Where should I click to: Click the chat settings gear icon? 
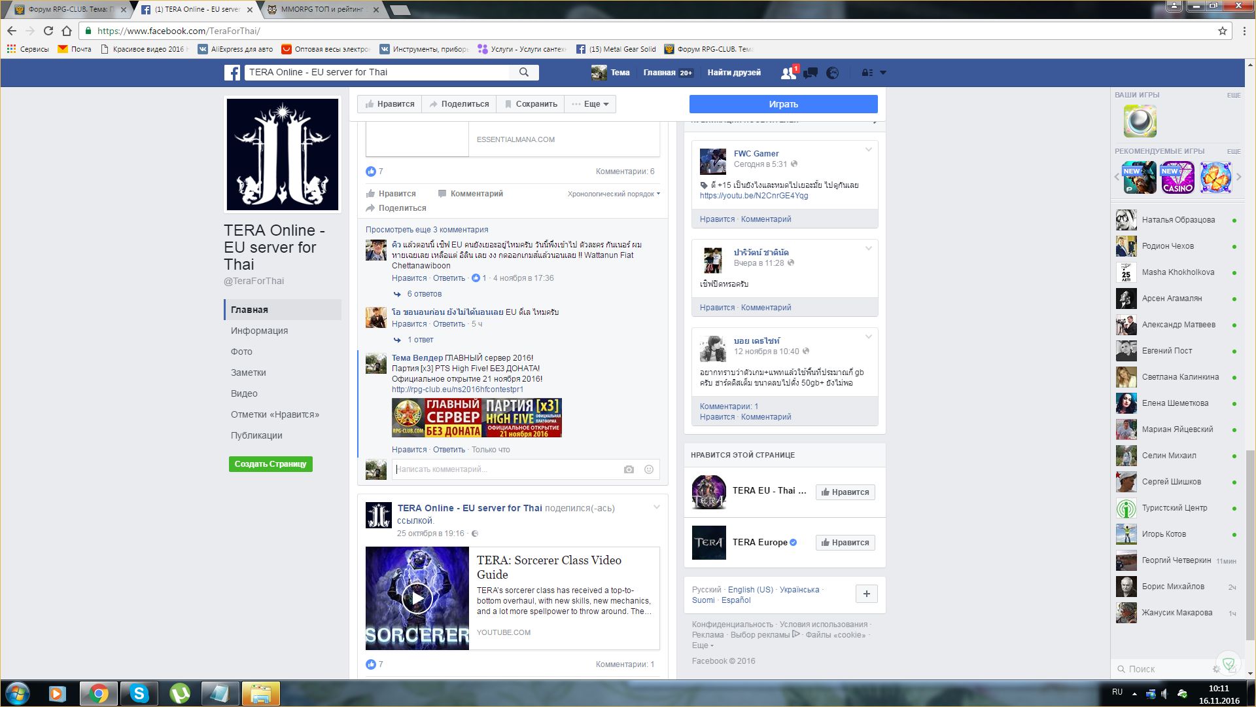[1216, 669]
